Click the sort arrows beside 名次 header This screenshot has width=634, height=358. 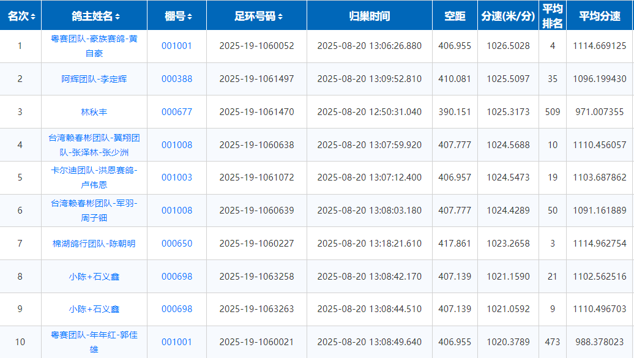[x=33, y=17]
